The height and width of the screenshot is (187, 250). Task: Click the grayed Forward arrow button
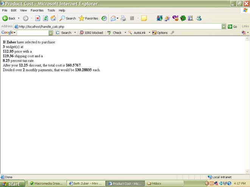(25, 18)
